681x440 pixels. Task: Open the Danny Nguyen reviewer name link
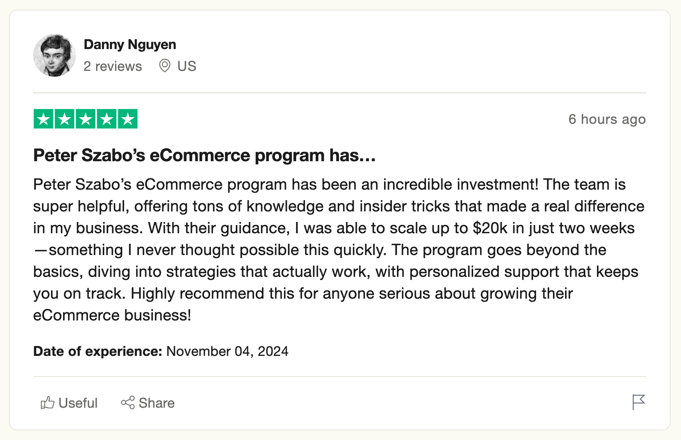(x=130, y=44)
